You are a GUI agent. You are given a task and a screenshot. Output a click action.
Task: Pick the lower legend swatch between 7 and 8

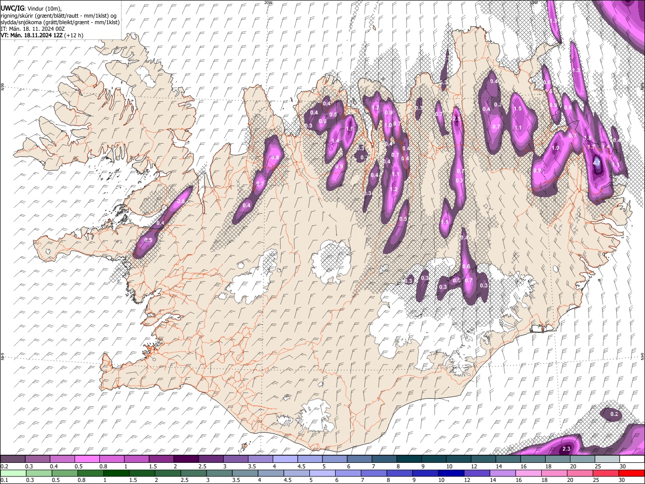[x=374, y=473]
